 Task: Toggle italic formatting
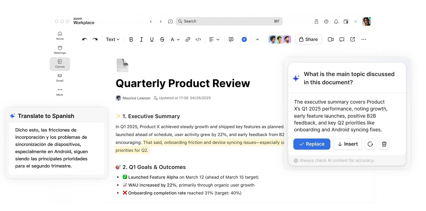tap(141, 39)
